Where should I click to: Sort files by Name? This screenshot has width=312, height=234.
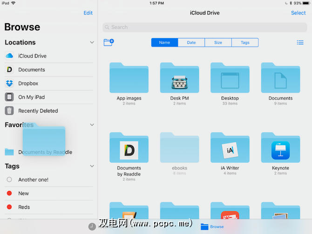point(164,42)
